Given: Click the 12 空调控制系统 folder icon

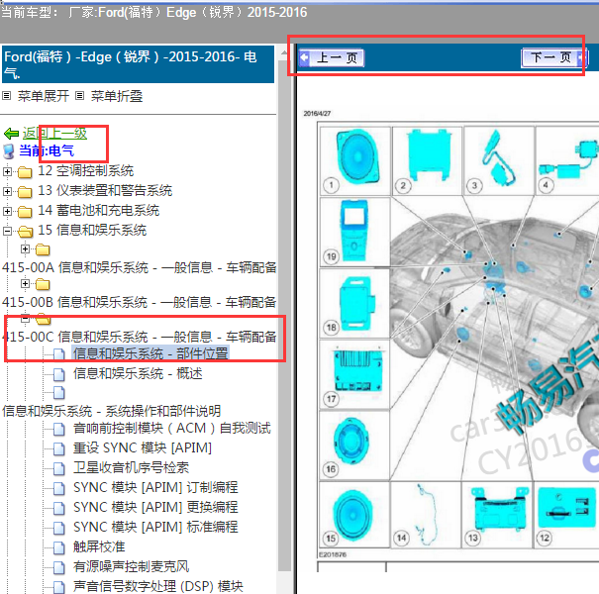Looking at the screenshot, I should (25, 172).
